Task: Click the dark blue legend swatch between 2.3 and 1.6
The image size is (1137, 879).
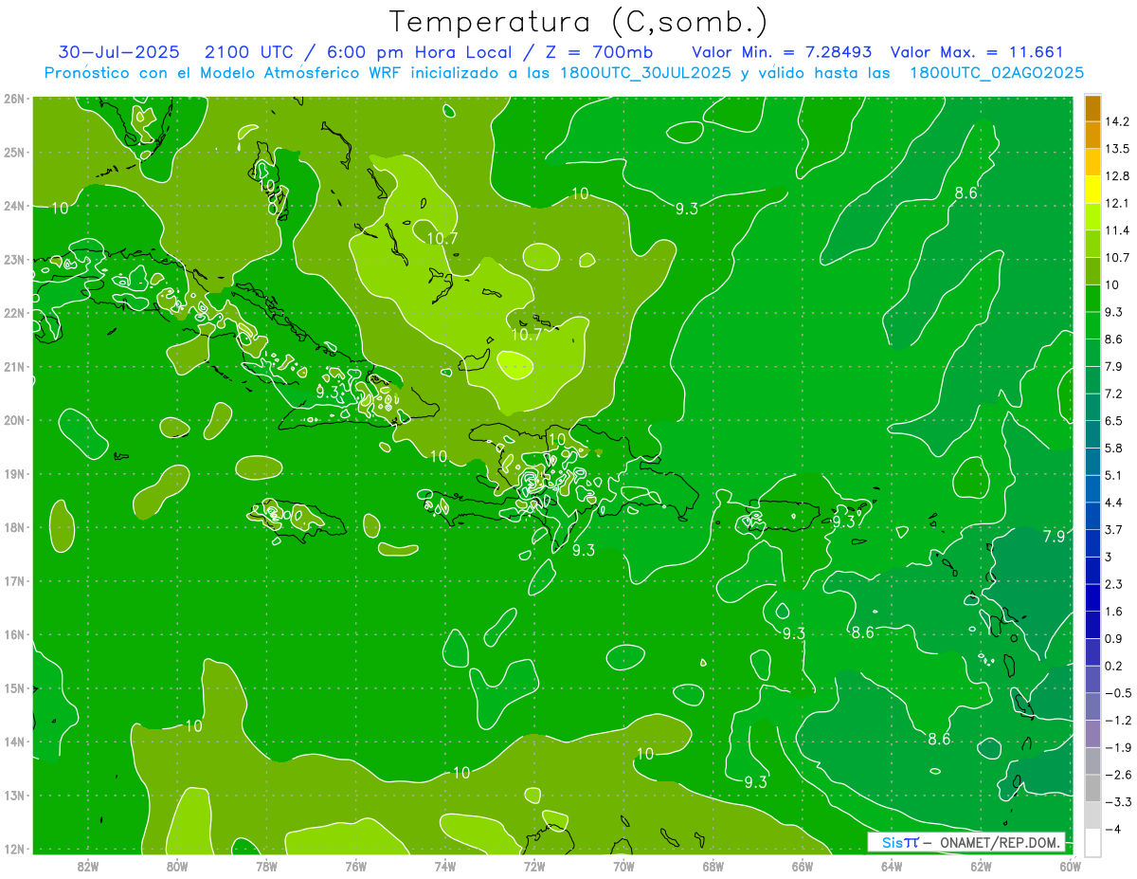Action: pyautogui.click(x=1092, y=597)
